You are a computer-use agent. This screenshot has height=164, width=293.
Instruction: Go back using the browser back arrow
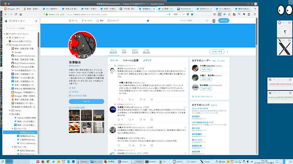6,14
